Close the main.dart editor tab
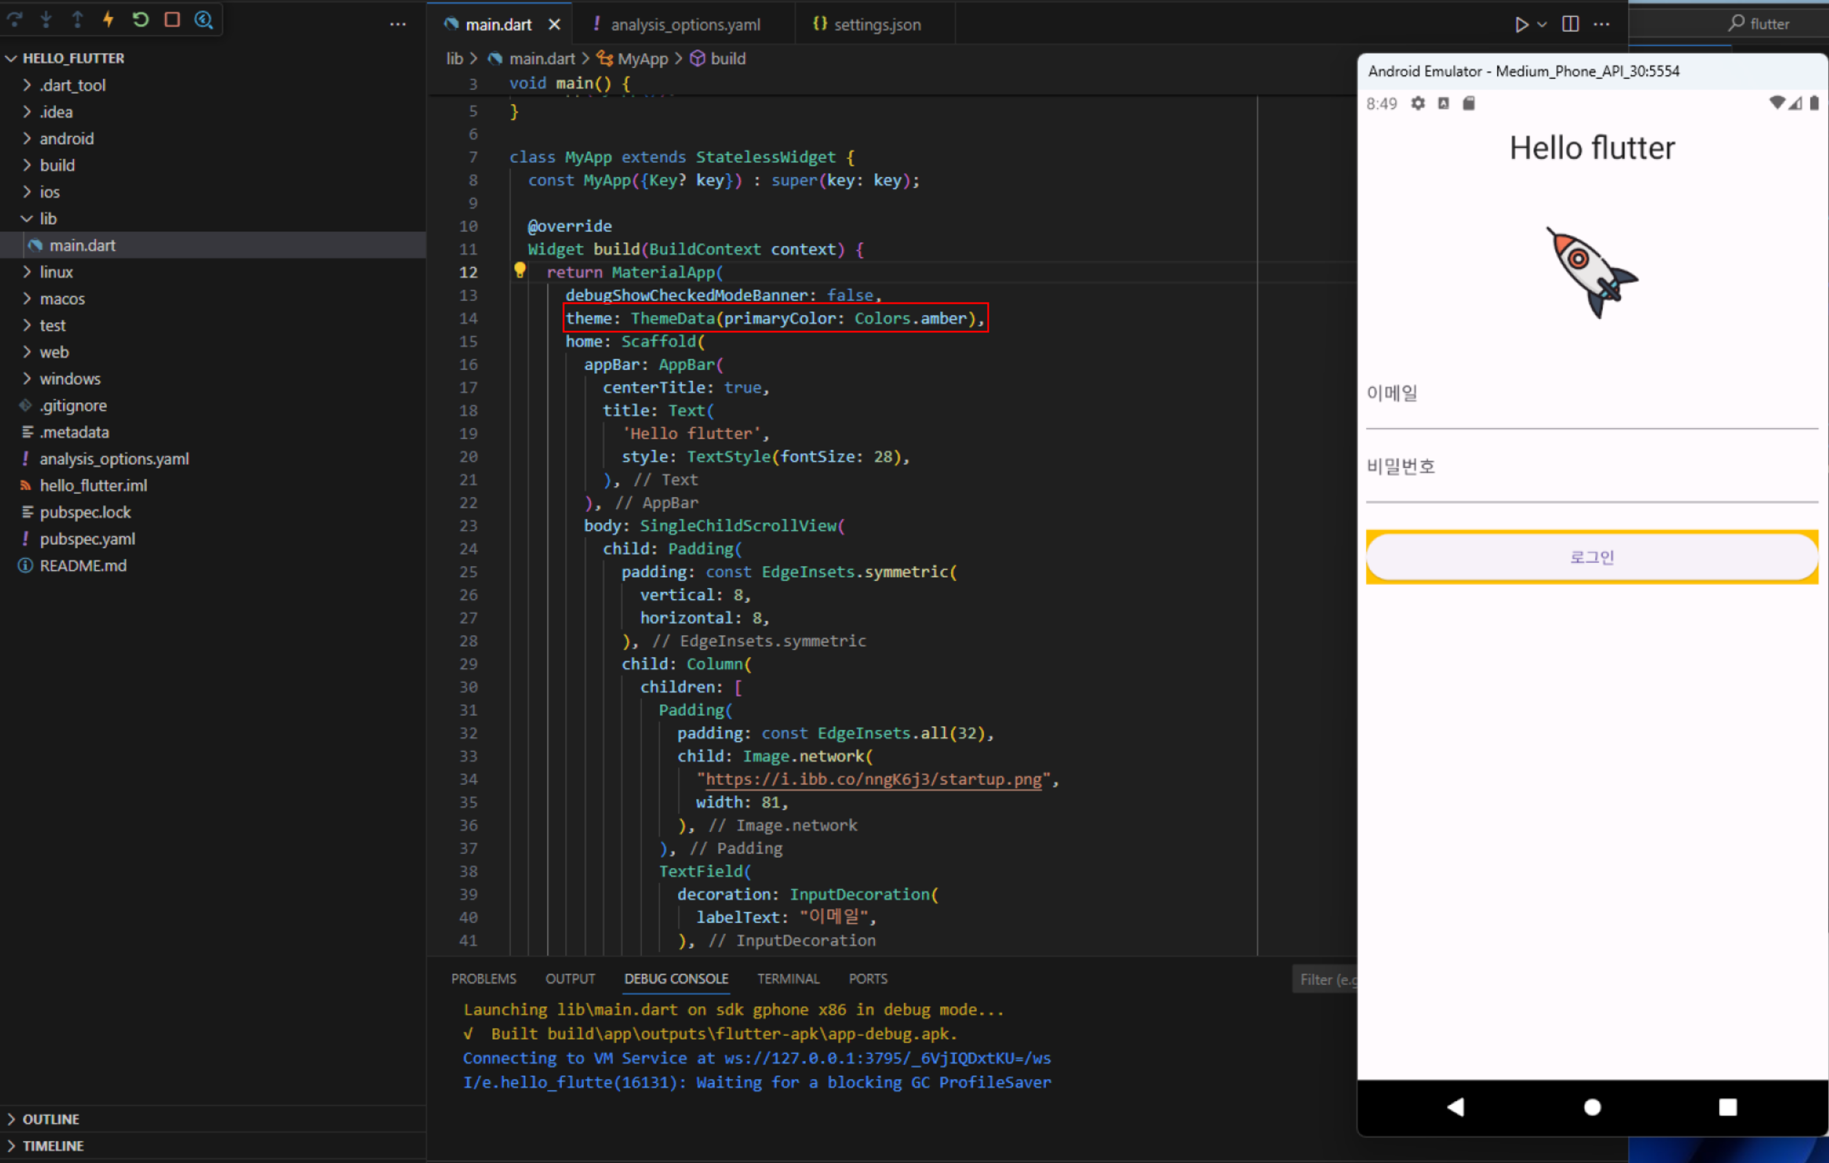Screen dimensions: 1829x1163 pos(554,24)
